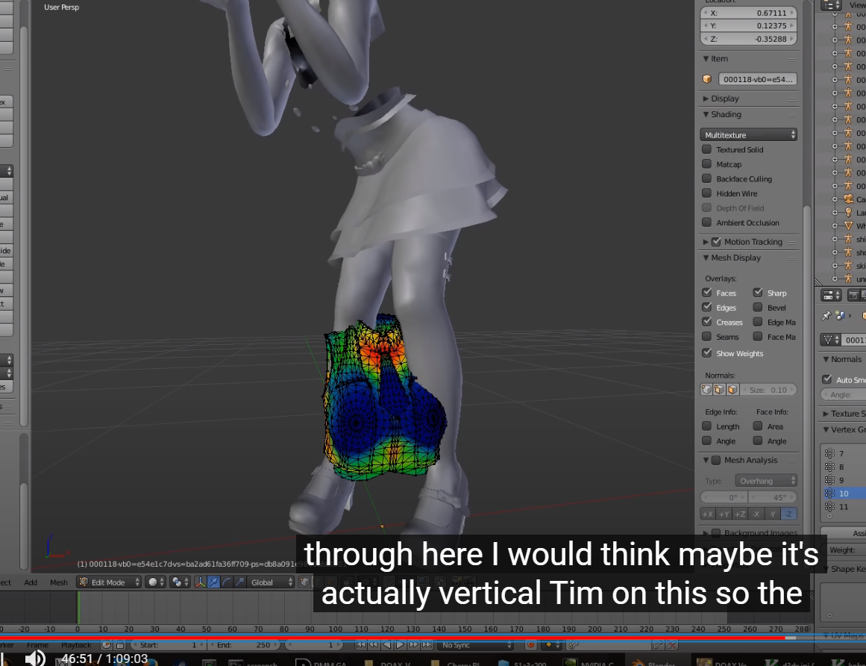Screen dimensions: 866x666
Task: Click the record auto-keyframe button
Action: coord(531,645)
